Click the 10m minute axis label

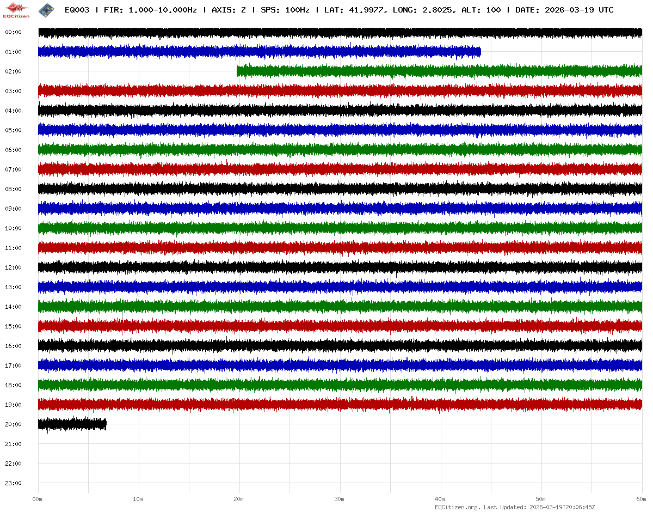pos(138,499)
